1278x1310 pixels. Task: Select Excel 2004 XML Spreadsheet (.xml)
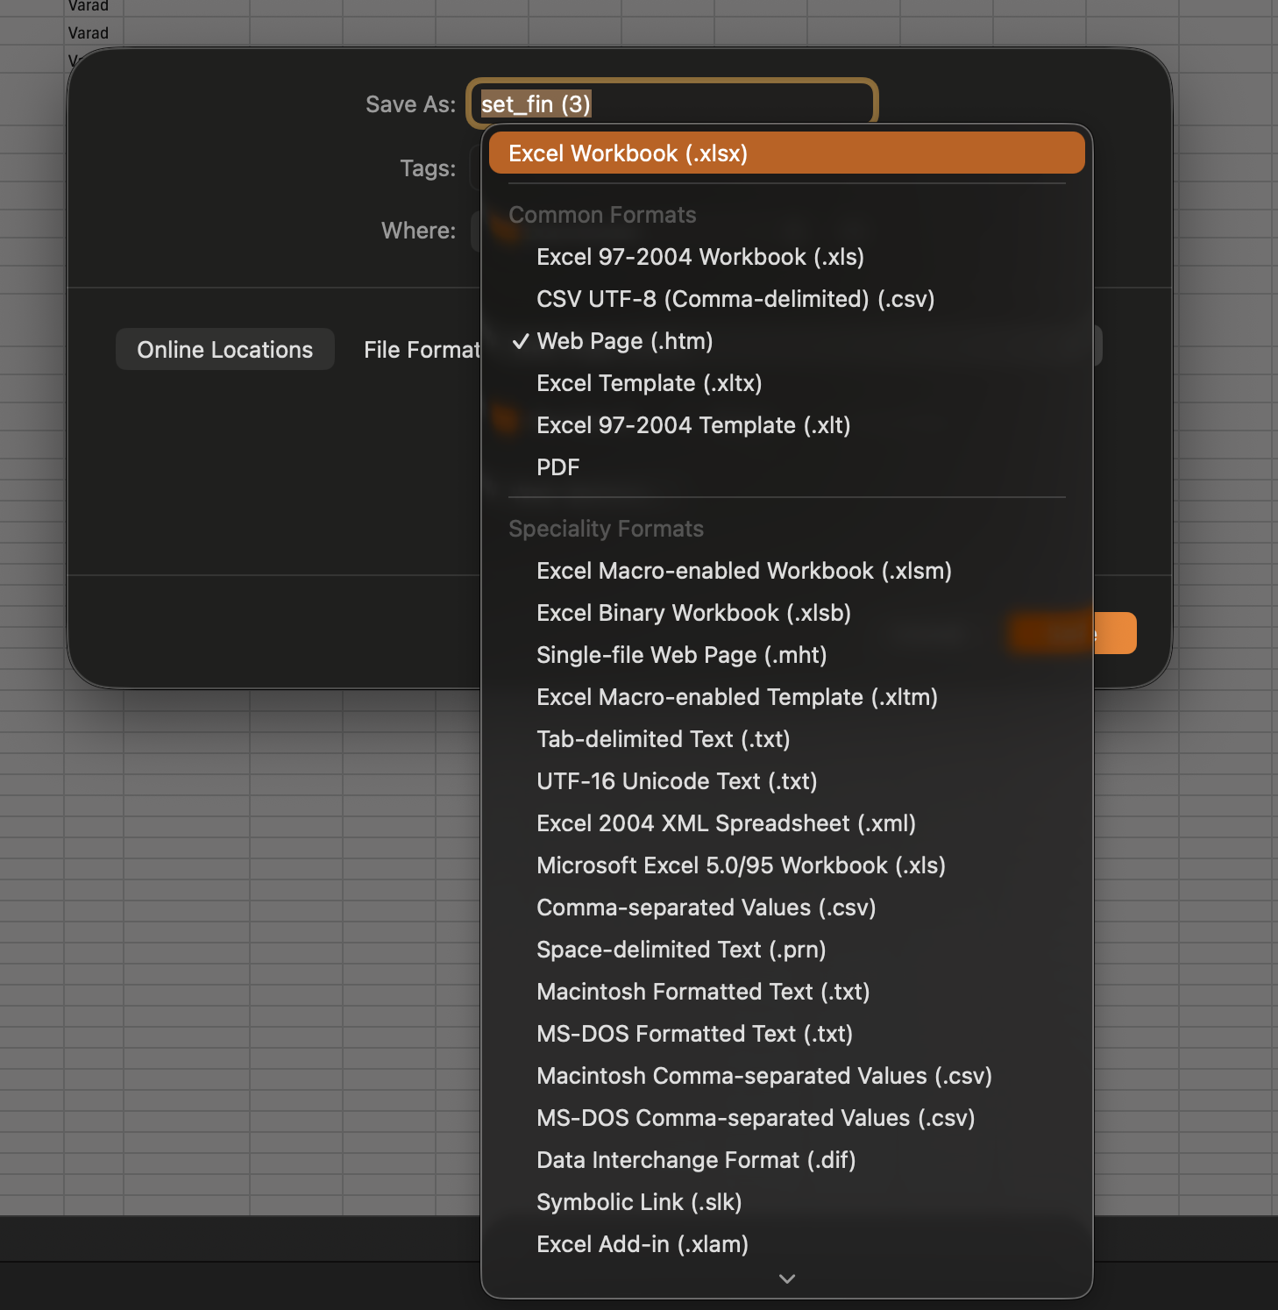click(x=725, y=823)
